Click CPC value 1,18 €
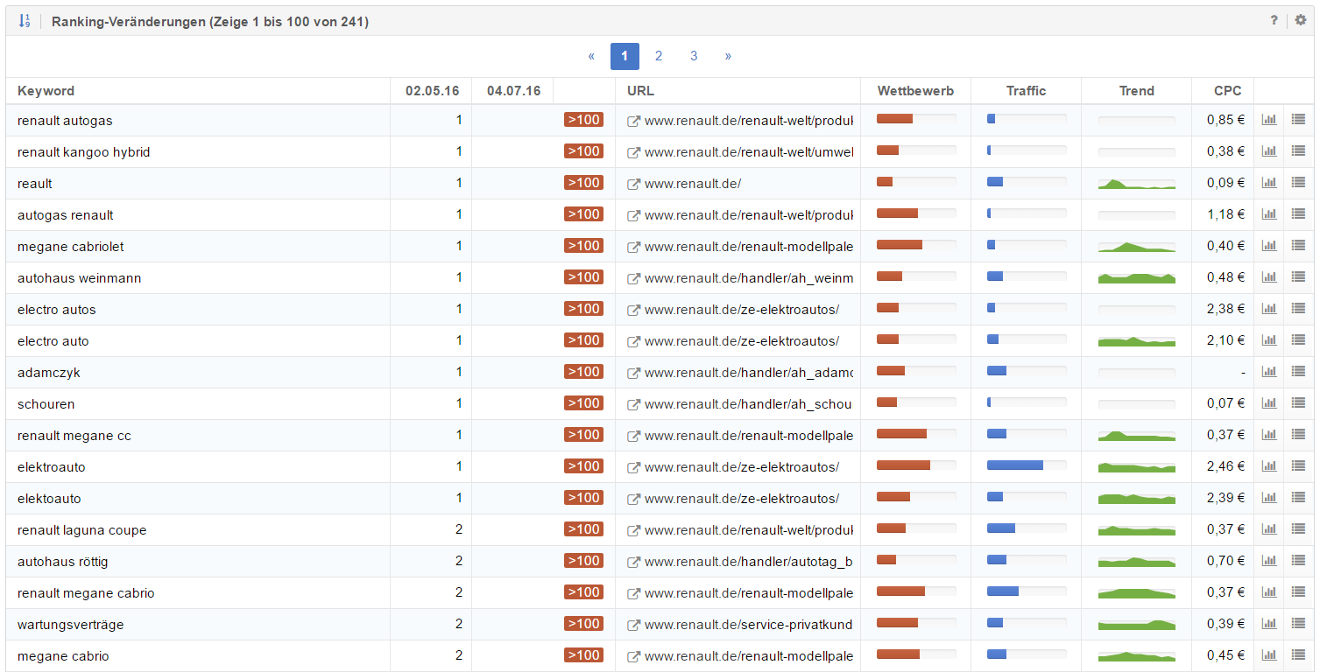1320x672 pixels. [1226, 214]
